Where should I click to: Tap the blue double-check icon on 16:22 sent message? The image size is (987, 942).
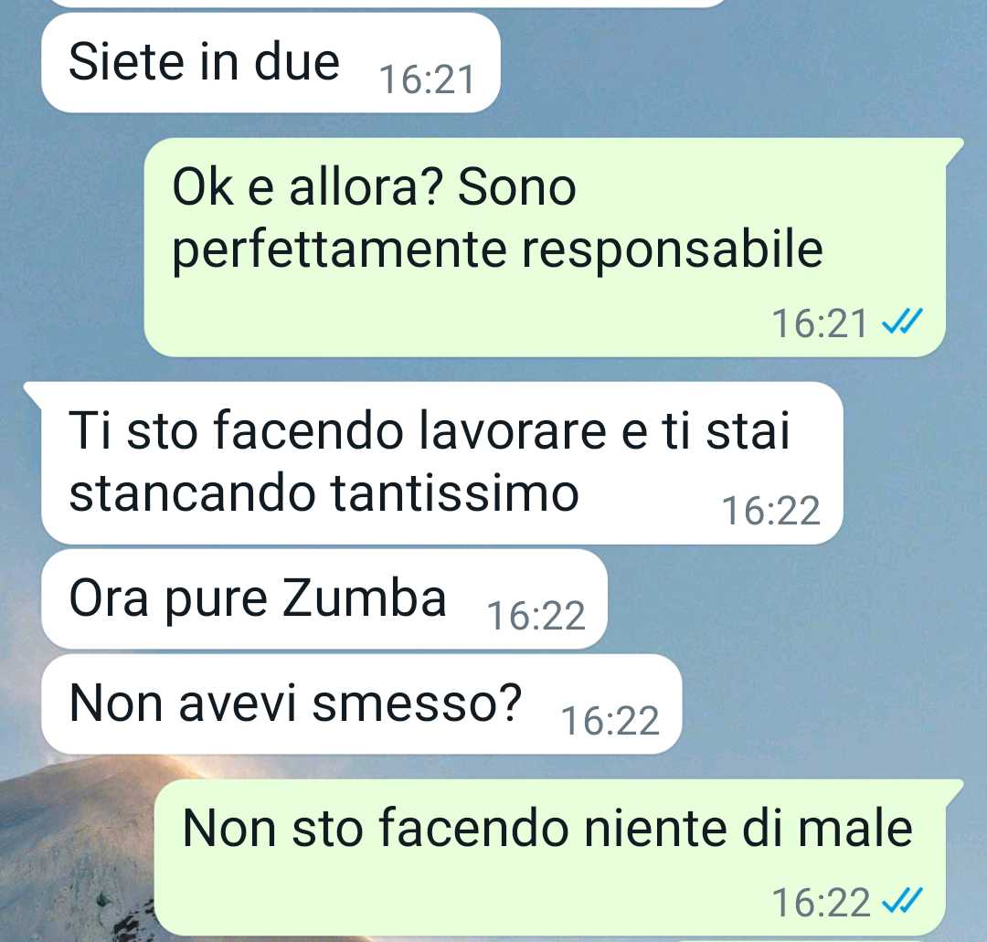pos(901,901)
